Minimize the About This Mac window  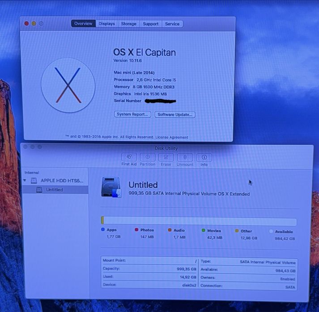[x=34, y=24]
